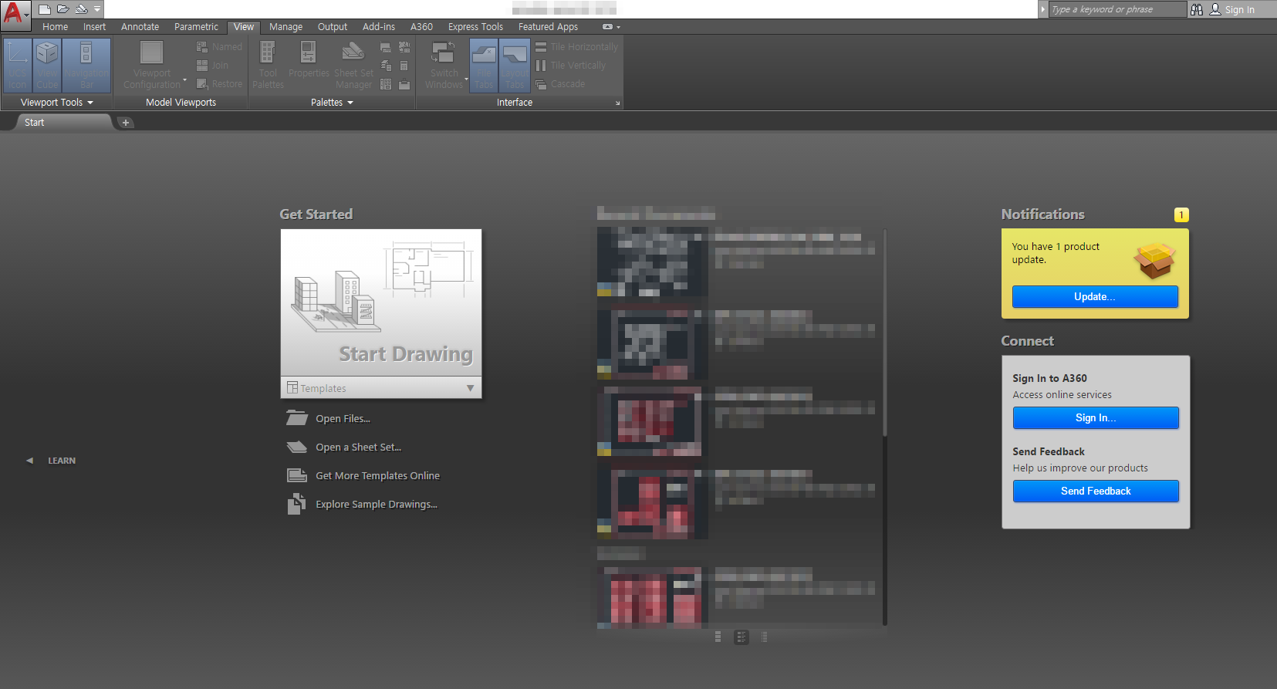The width and height of the screenshot is (1277, 689).
Task: Click the new tab plus button
Action: point(126,123)
